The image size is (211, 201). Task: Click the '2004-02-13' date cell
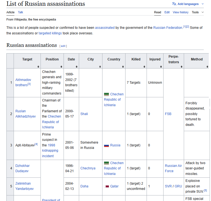point(71,186)
